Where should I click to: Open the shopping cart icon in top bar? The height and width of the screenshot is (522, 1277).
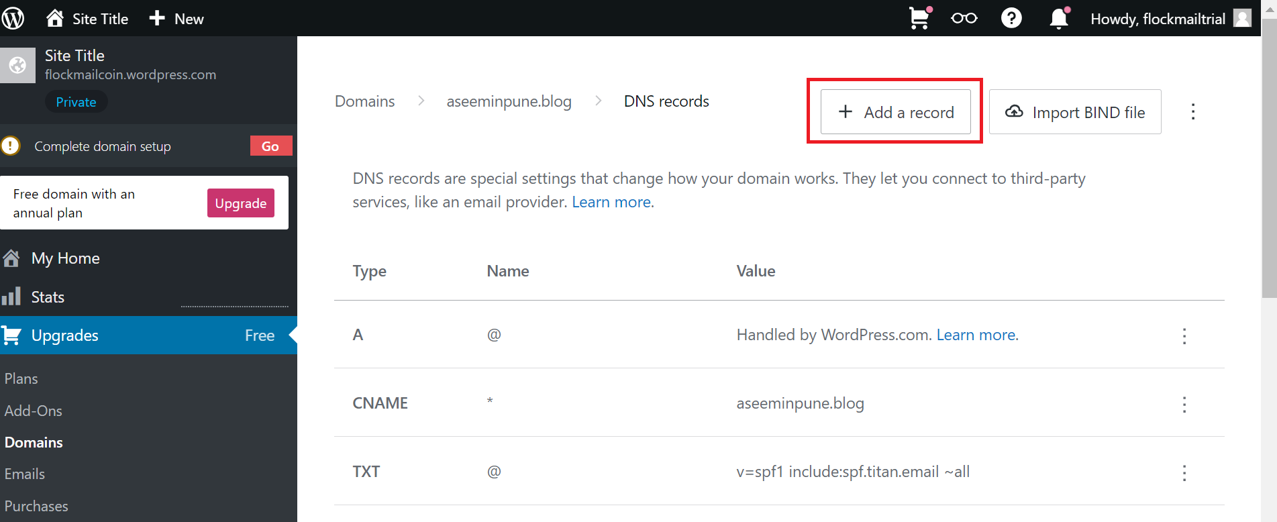(x=920, y=18)
